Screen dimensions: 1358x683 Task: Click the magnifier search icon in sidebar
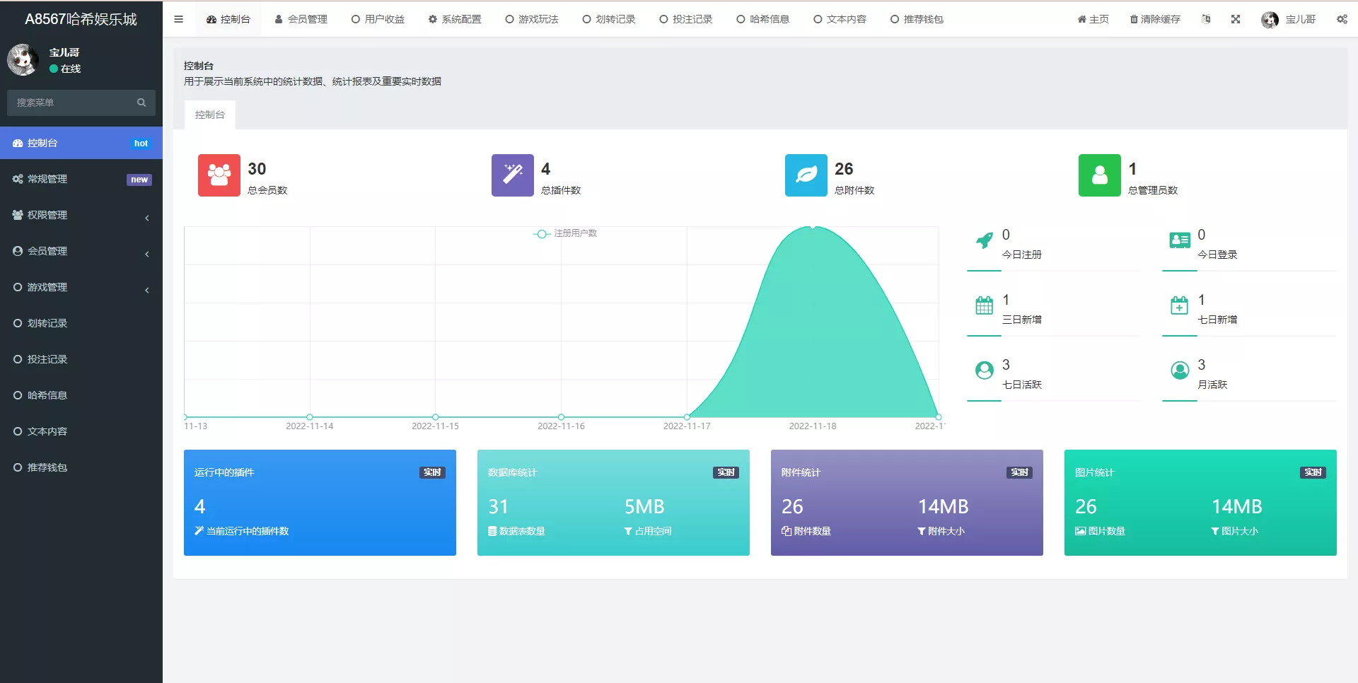click(141, 103)
